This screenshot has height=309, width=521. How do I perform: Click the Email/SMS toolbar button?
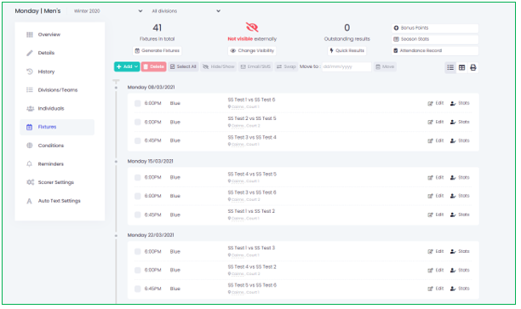(255, 66)
